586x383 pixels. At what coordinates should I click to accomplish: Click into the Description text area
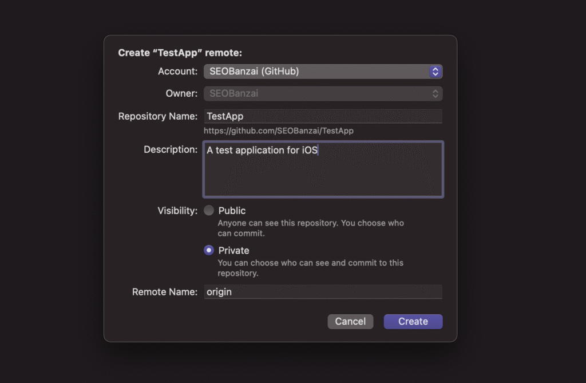(323, 169)
